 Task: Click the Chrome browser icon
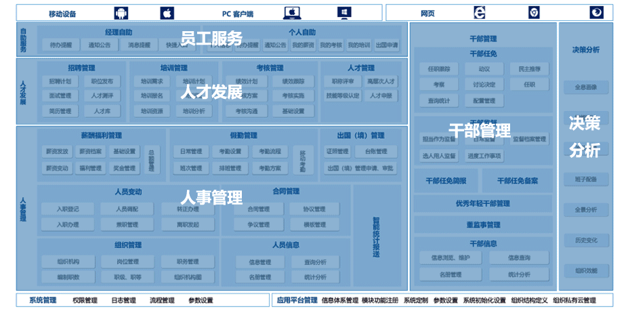pos(535,13)
